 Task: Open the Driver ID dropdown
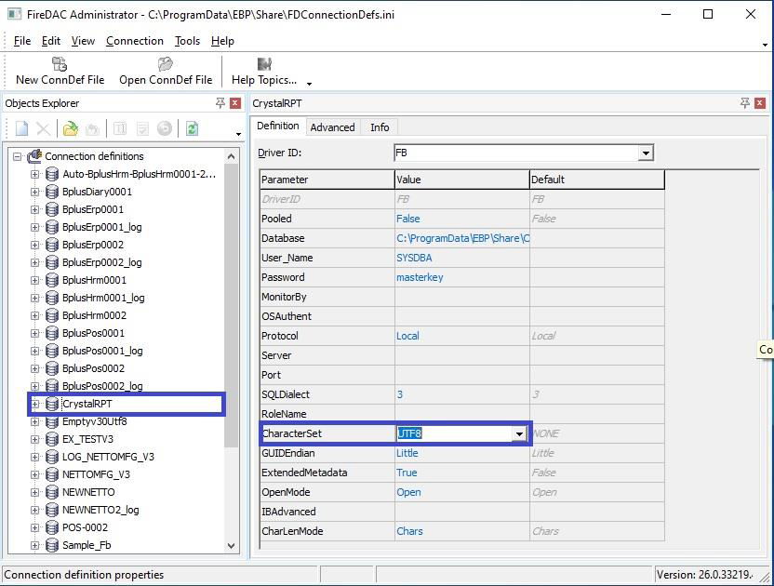click(x=646, y=153)
